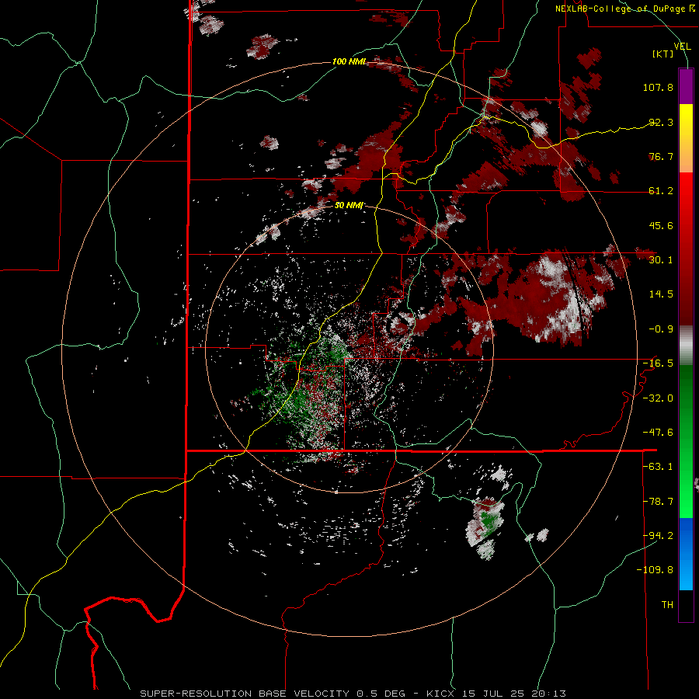This screenshot has height=699, width=699.
Task: Click the TH legend label
Action: coord(667,605)
